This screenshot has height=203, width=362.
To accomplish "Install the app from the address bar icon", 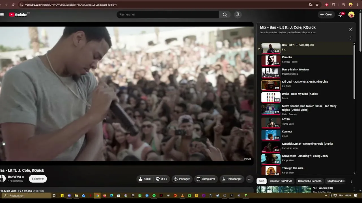I will [x=311, y=5].
